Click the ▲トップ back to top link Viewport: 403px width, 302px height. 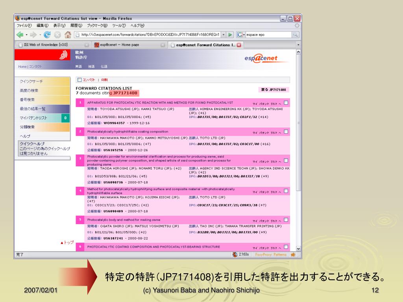pyautogui.click(x=67, y=242)
